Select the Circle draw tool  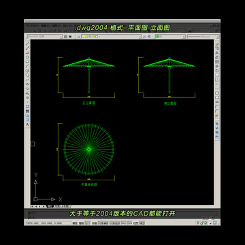point(27,71)
